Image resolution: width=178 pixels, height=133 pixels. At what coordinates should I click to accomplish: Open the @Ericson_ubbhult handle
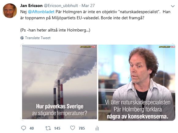pyautogui.click(x=61, y=6)
